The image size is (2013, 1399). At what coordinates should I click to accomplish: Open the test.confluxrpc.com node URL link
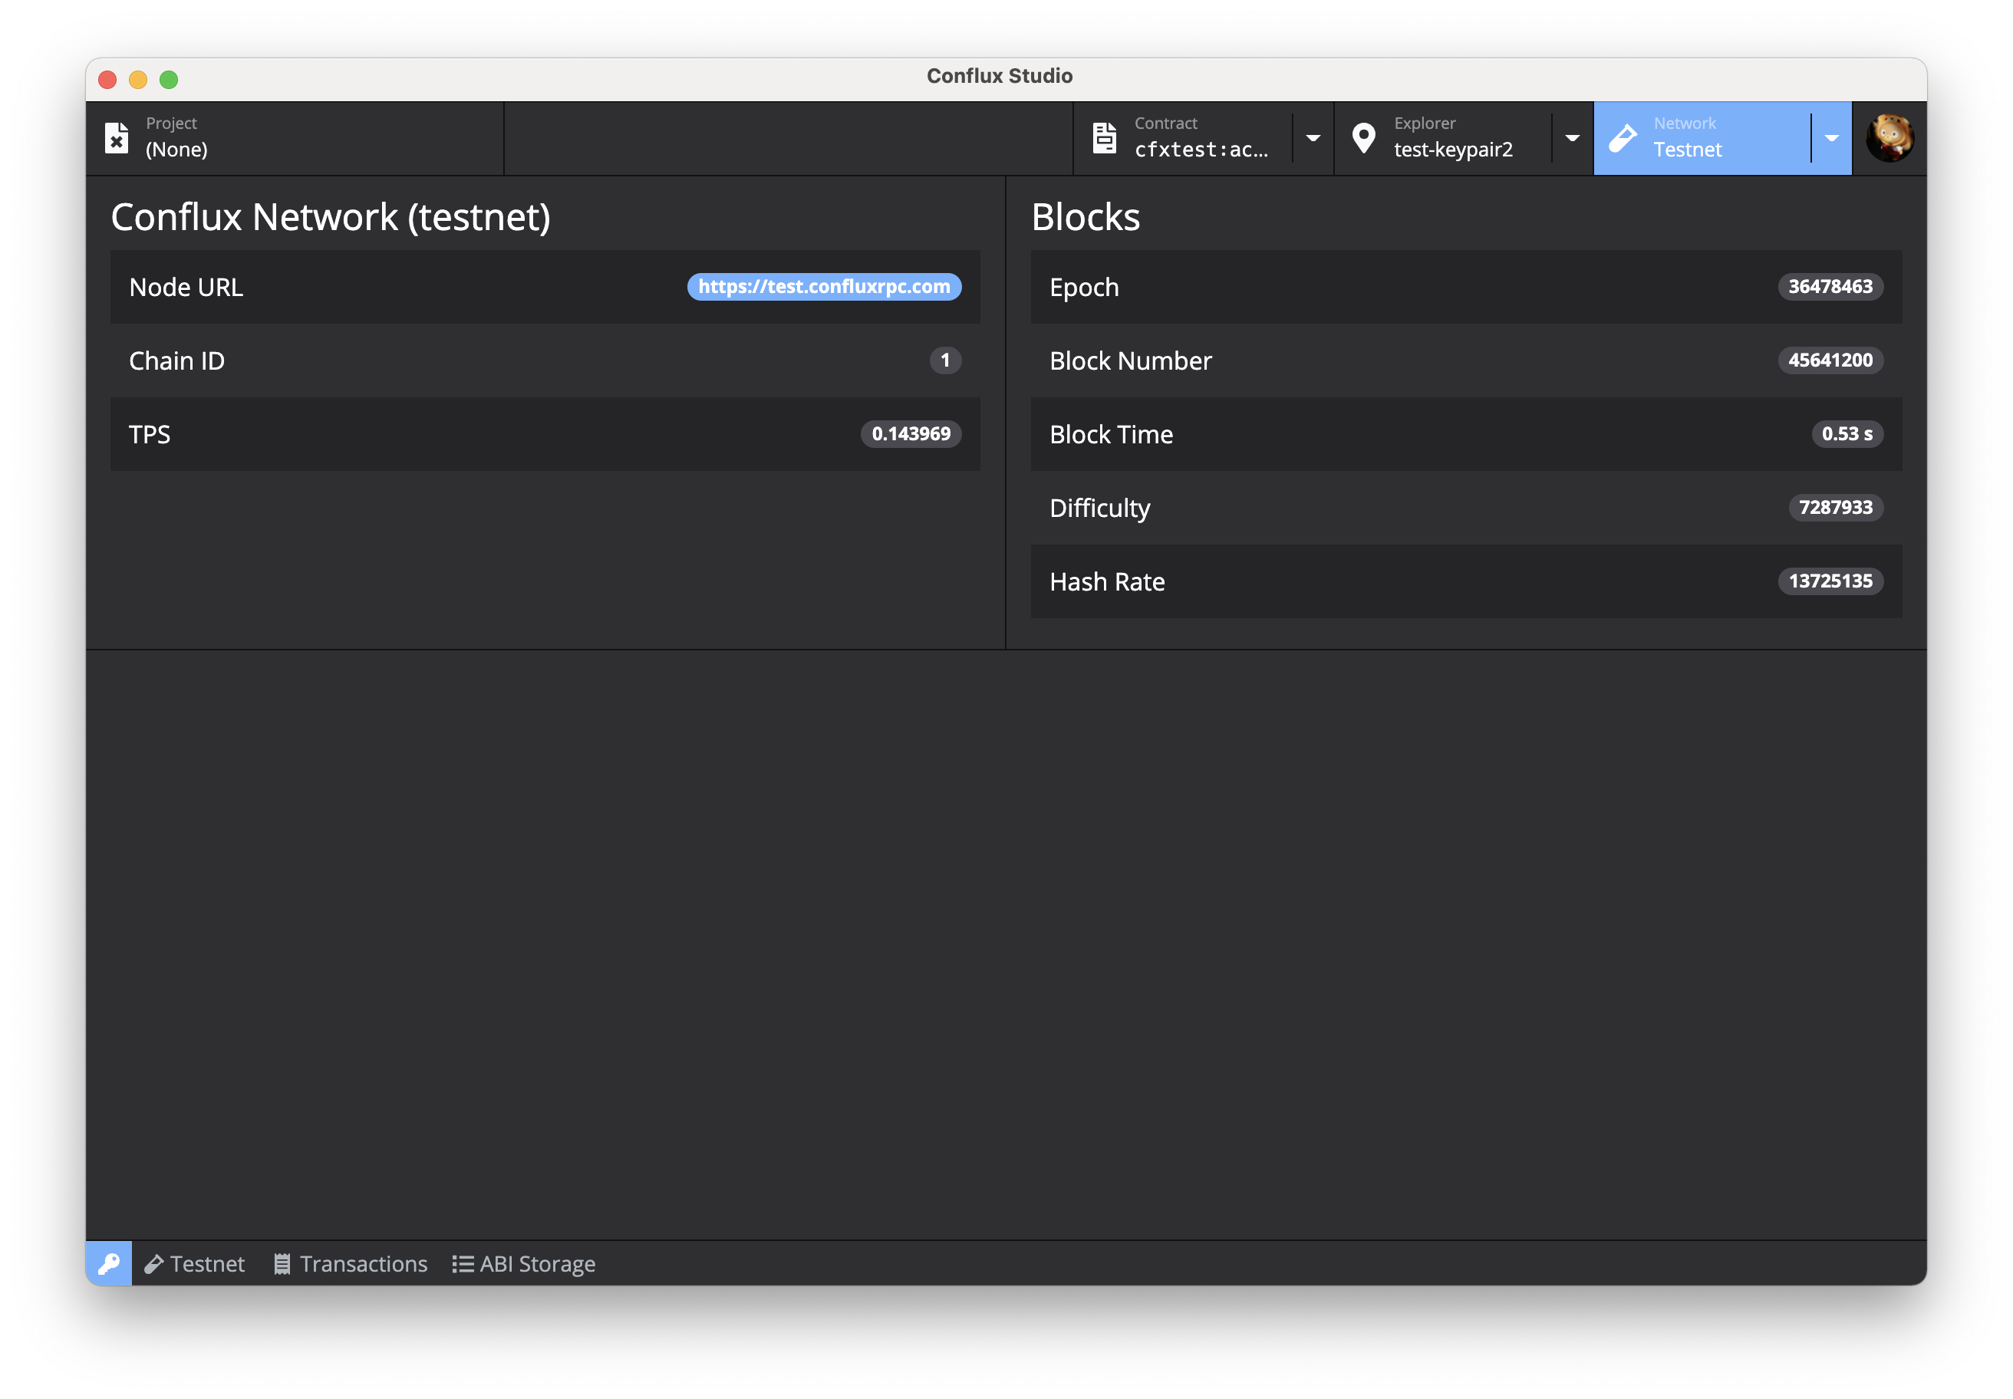823,287
